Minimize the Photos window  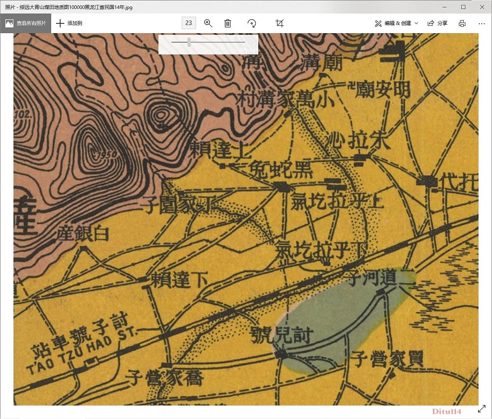pyautogui.click(x=445, y=7)
